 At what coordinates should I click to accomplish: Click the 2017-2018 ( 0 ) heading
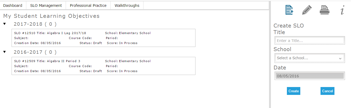coord(35,24)
